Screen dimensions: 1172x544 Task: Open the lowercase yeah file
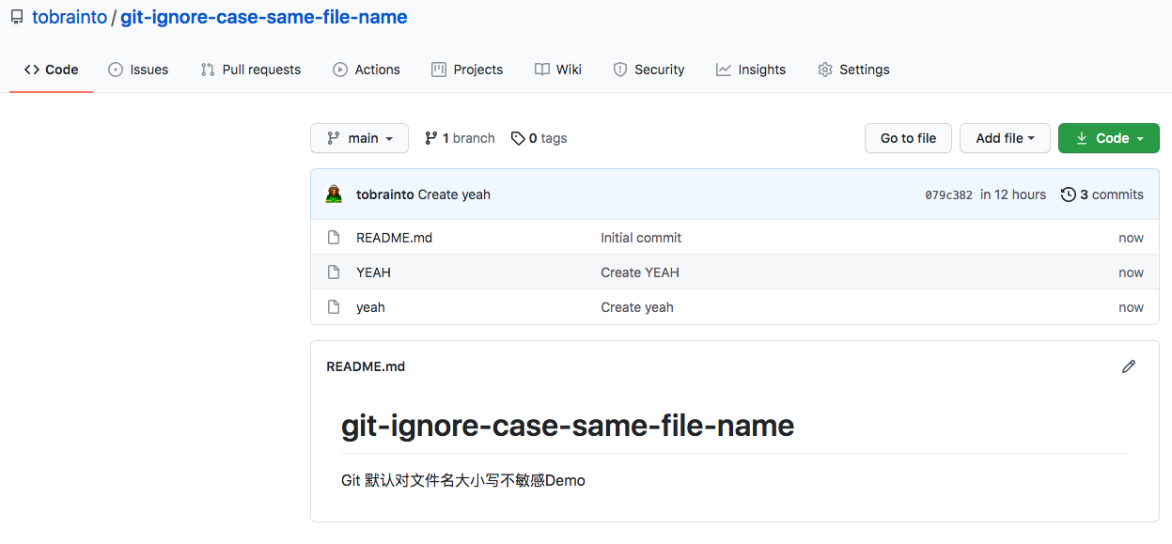[370, 307]
